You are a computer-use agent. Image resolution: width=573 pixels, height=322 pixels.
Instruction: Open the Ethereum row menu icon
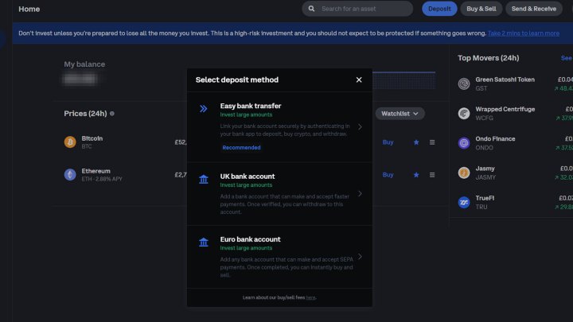click(x=432, y=175)
